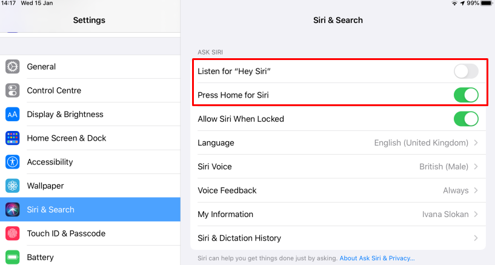
Task: Open Voice Feedback Always setting
Action: click(476, 190)
